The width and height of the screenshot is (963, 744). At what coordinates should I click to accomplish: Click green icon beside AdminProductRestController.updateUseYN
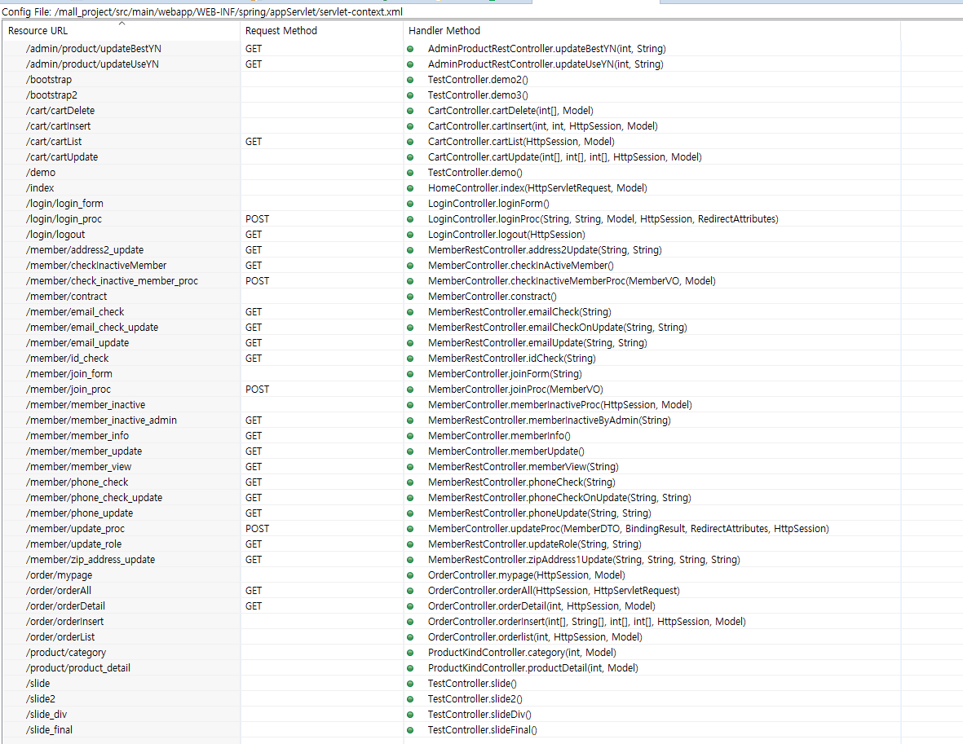(410, 64)
